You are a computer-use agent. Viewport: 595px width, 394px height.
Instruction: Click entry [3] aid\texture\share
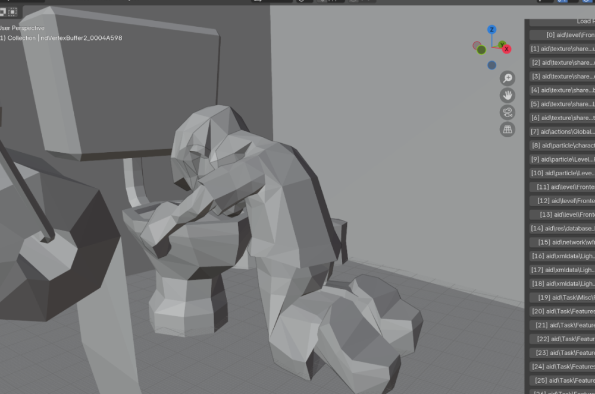[562, 76]
